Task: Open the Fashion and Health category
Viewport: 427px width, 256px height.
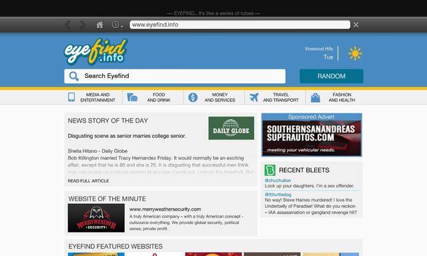Action: point(334,97)
